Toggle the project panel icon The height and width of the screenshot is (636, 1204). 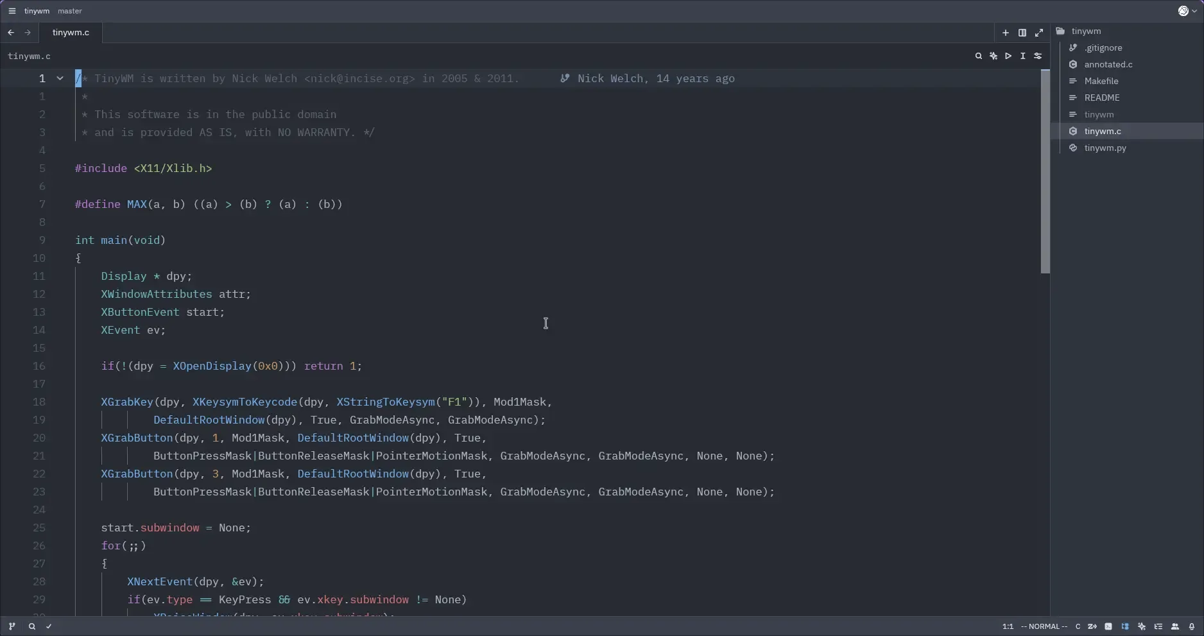coord(1125,626)
